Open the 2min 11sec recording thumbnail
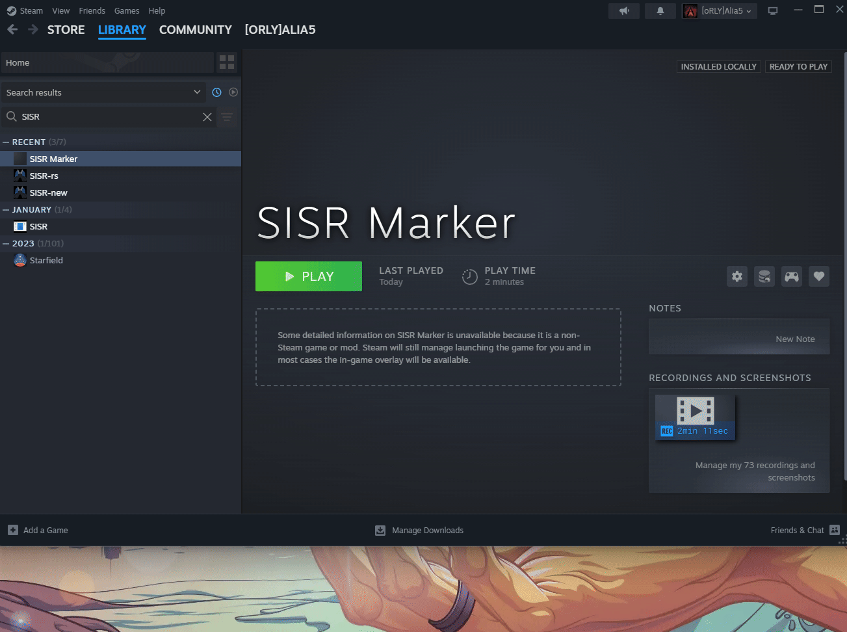This screenshot has width=847, height=632. coord(695,417)
